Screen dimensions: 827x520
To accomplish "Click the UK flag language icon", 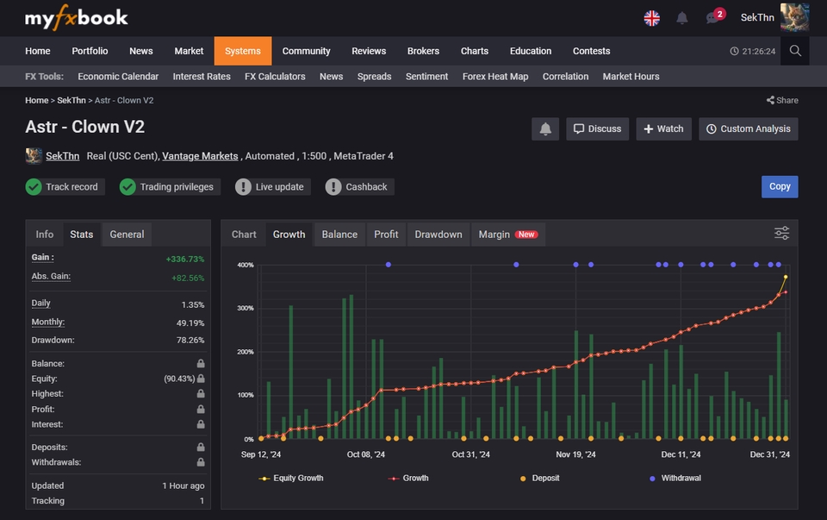I will (652, 18).
